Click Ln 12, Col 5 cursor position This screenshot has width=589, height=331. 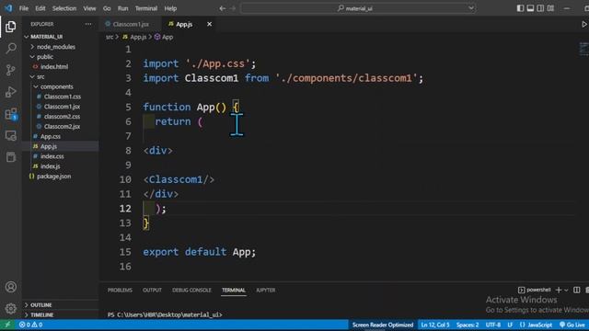tap(435, 325)
